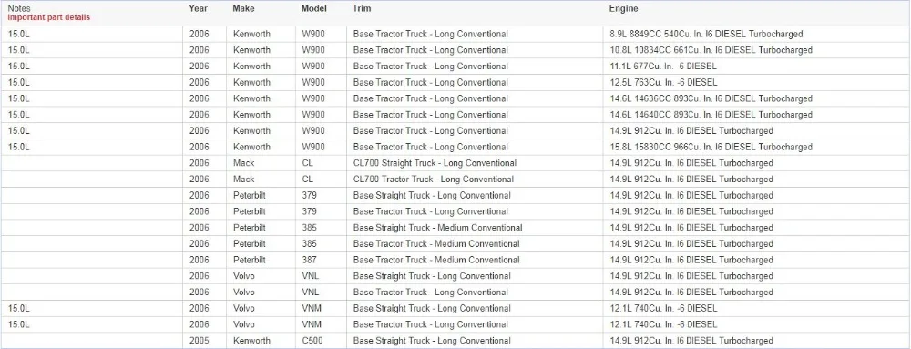Click the Year column header
The image size is (911, 349).
pyautogui.click(x=198, y=9)
